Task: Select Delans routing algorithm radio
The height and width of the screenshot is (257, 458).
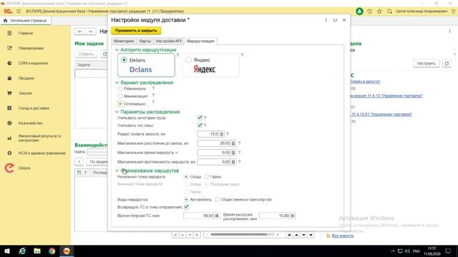Action: point(124,60)
